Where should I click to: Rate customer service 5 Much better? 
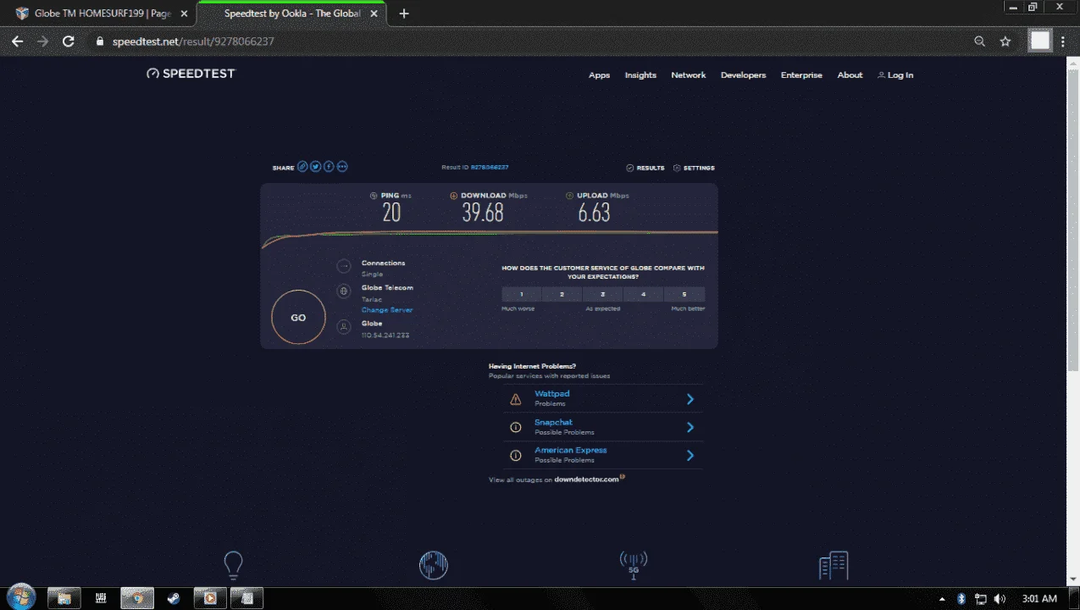click(684, 294)
